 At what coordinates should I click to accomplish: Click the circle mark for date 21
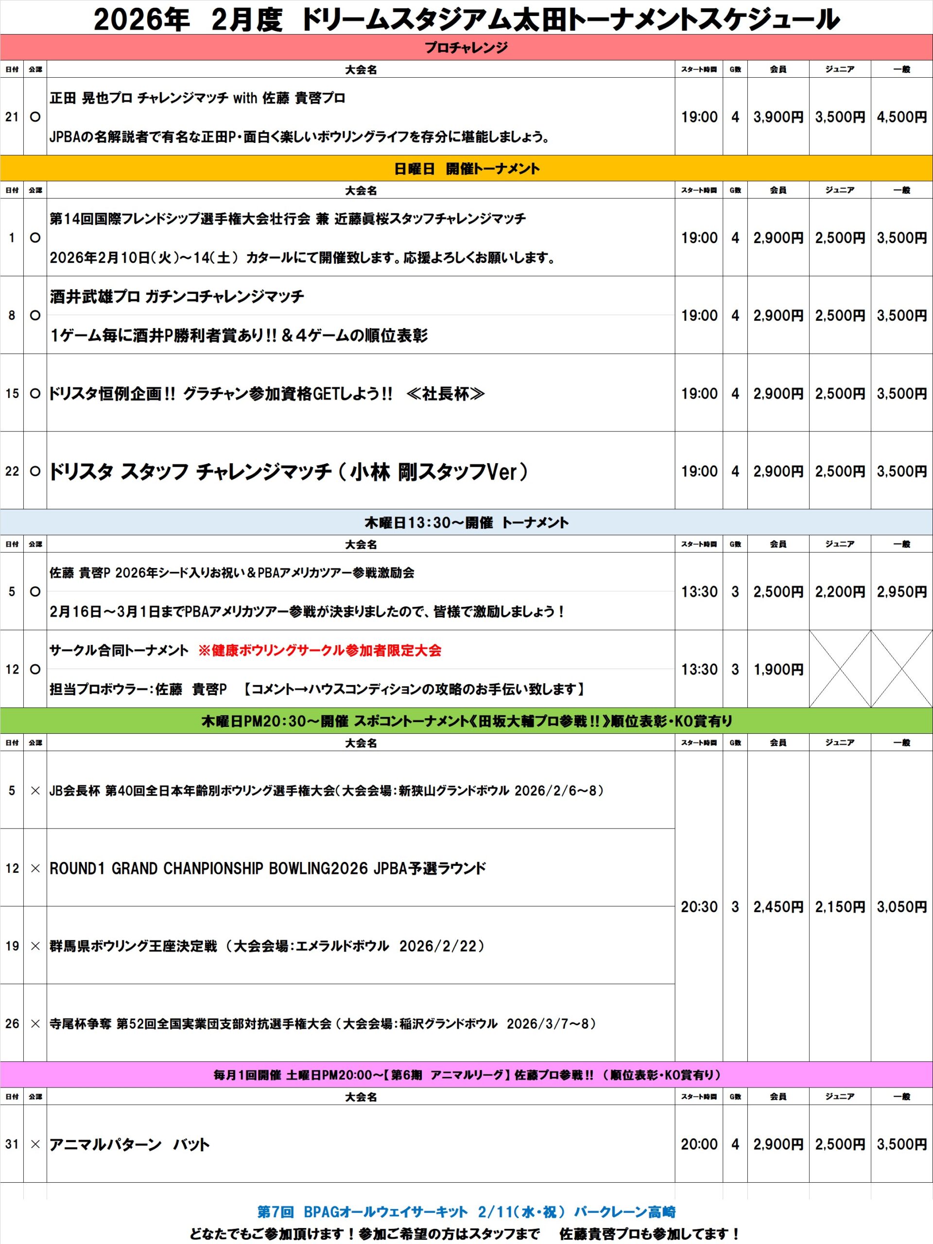coord(35,117)
